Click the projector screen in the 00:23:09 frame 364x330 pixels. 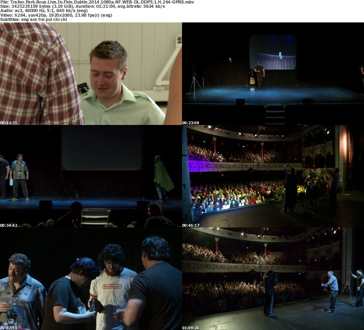[x=272, y=52]
